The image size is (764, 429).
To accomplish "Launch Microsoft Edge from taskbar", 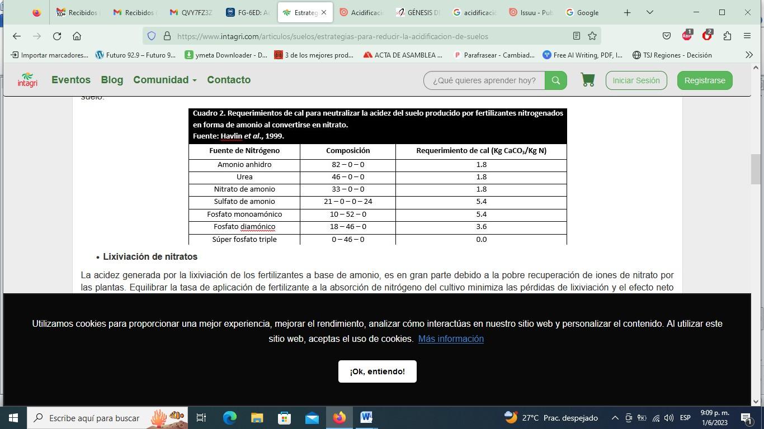I will click(x=230, y=418).
